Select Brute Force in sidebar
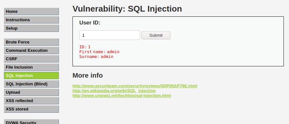Viewport: 289px width, 124px height. click(31, 42)
